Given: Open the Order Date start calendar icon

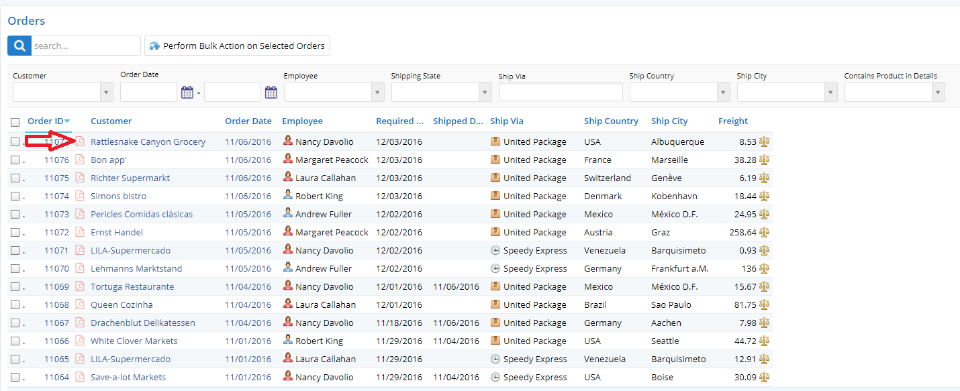Looking at the screenshot, I should (187, 93).
